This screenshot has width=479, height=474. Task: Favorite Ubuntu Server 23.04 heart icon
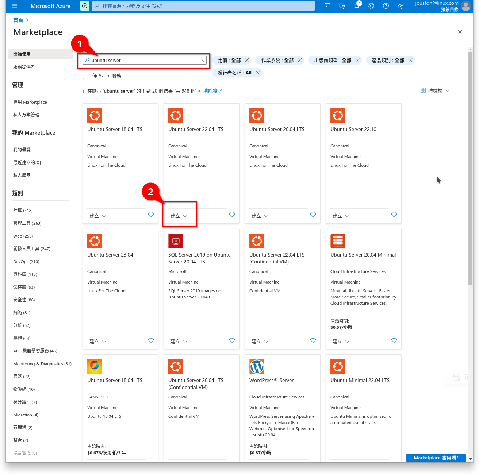click(151, 340)
